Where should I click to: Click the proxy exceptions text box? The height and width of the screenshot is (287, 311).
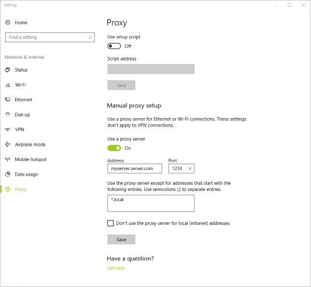pyautogui.click(x=151, y=203)
